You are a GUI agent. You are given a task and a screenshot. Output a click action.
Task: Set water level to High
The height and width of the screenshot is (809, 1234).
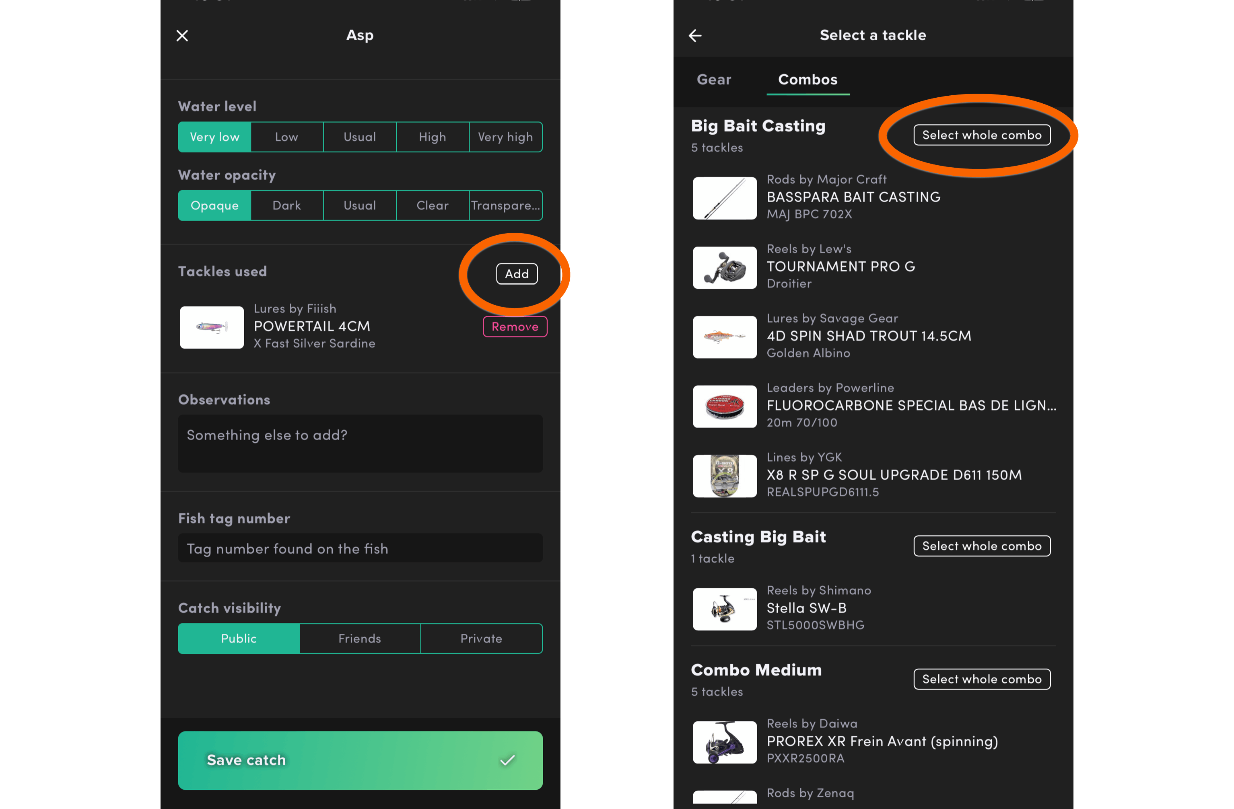coord(433,138)
